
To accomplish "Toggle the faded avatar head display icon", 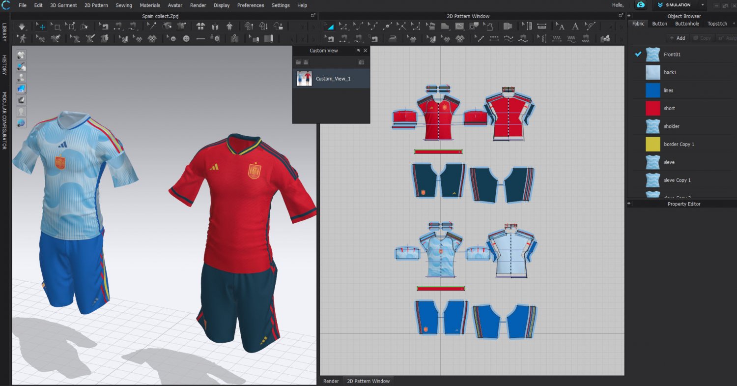I will pyautogui.click(x=21, y=112).
